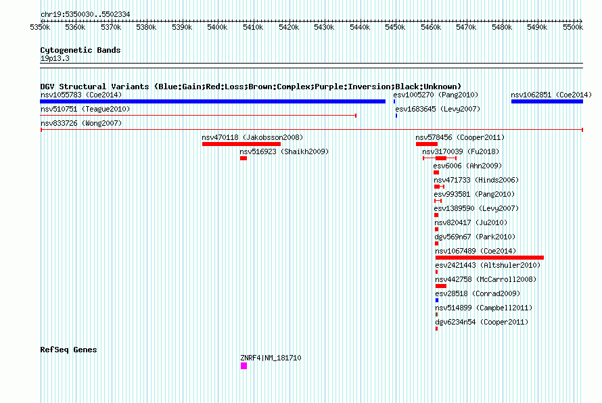Image resolution: width=602 pixels, height=403 pixels.
Task: Click the nsv820417 (Ju2010) red block
Action: click(436, 229)
